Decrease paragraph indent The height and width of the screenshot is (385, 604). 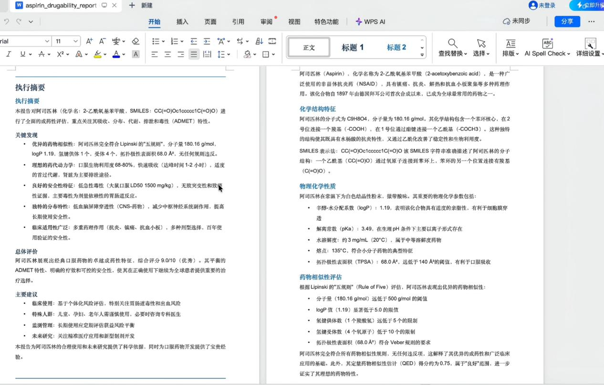[x=194, y=41]
